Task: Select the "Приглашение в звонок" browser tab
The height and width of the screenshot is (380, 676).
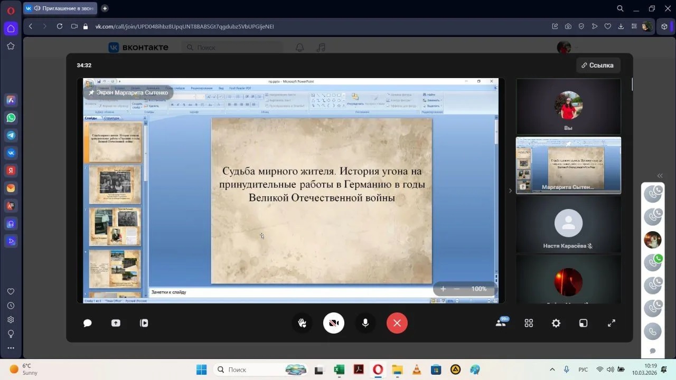Action: 61,8
